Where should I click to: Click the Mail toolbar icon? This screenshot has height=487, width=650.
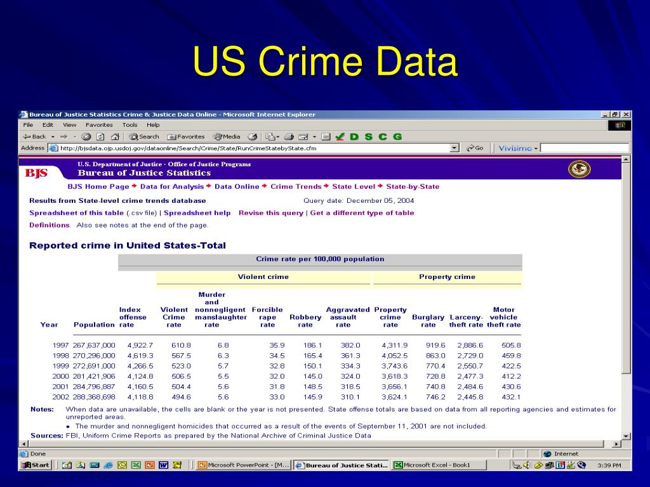tap(270, 137)
